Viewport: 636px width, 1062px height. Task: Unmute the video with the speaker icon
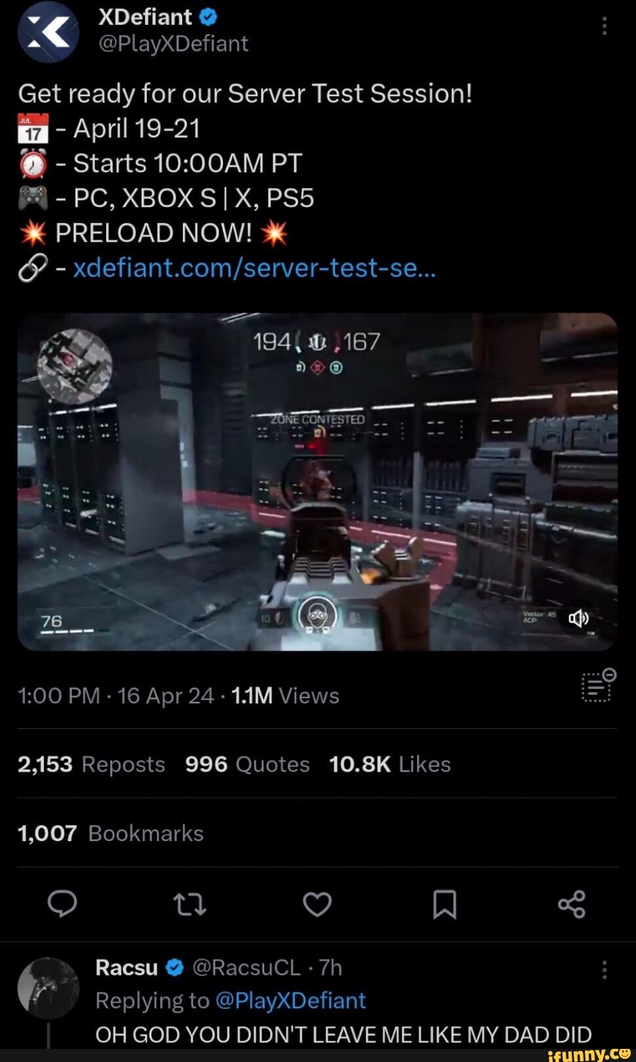[578, 618]
